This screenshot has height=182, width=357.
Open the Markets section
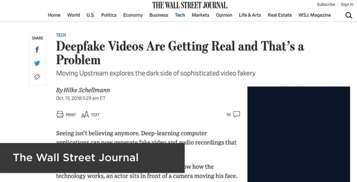click(x=200, y=15)
